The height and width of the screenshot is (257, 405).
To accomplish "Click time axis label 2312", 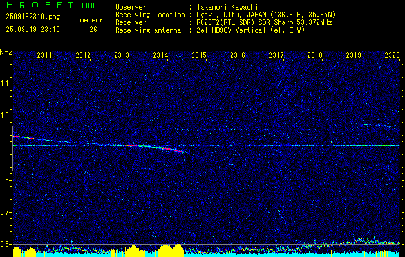I will 83,55.
